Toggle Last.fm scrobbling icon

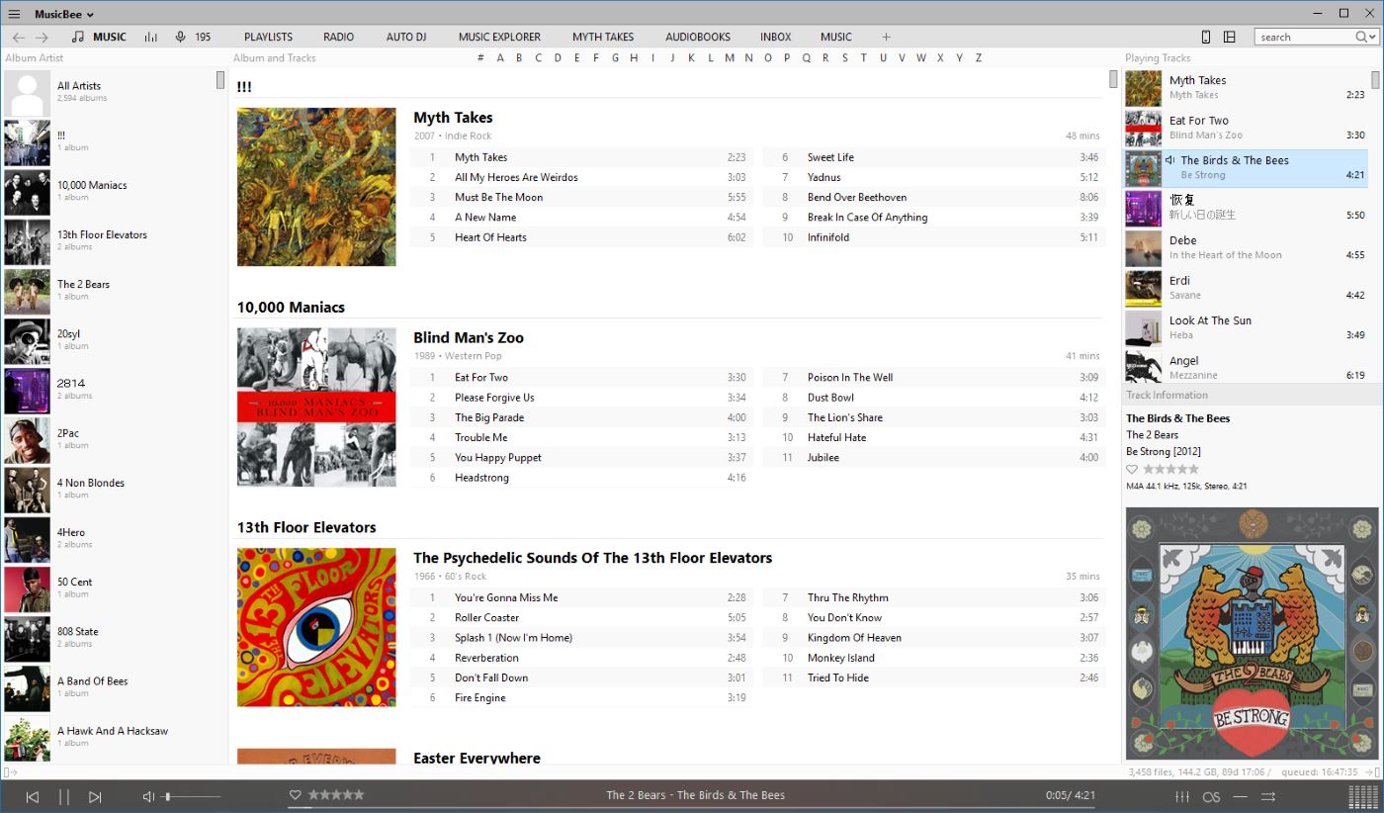(x=1211, y=796)
